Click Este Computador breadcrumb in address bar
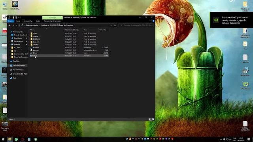 32,25
